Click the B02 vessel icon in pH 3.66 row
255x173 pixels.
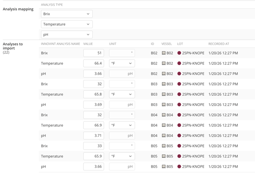click(x=164, y=74)
